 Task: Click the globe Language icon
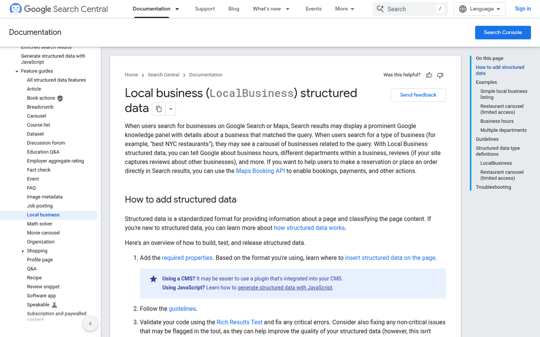pos(463,9)
